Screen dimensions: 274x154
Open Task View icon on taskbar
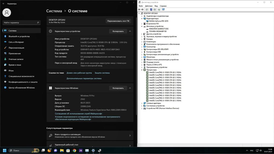(43, 150)
